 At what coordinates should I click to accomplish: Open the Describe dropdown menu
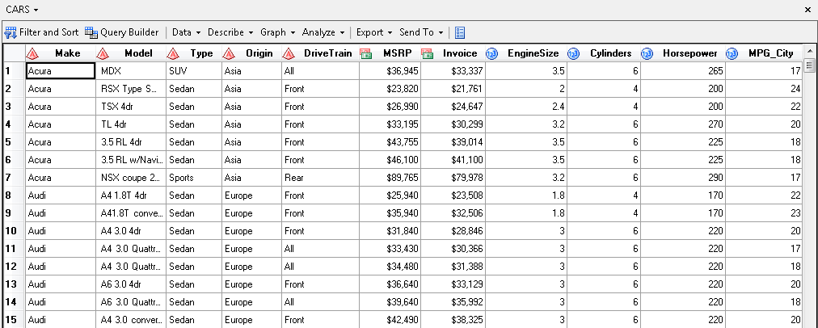point(230,32)
